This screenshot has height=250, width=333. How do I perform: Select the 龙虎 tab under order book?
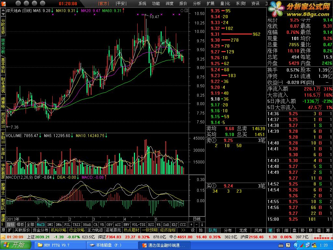click(243, 230)
